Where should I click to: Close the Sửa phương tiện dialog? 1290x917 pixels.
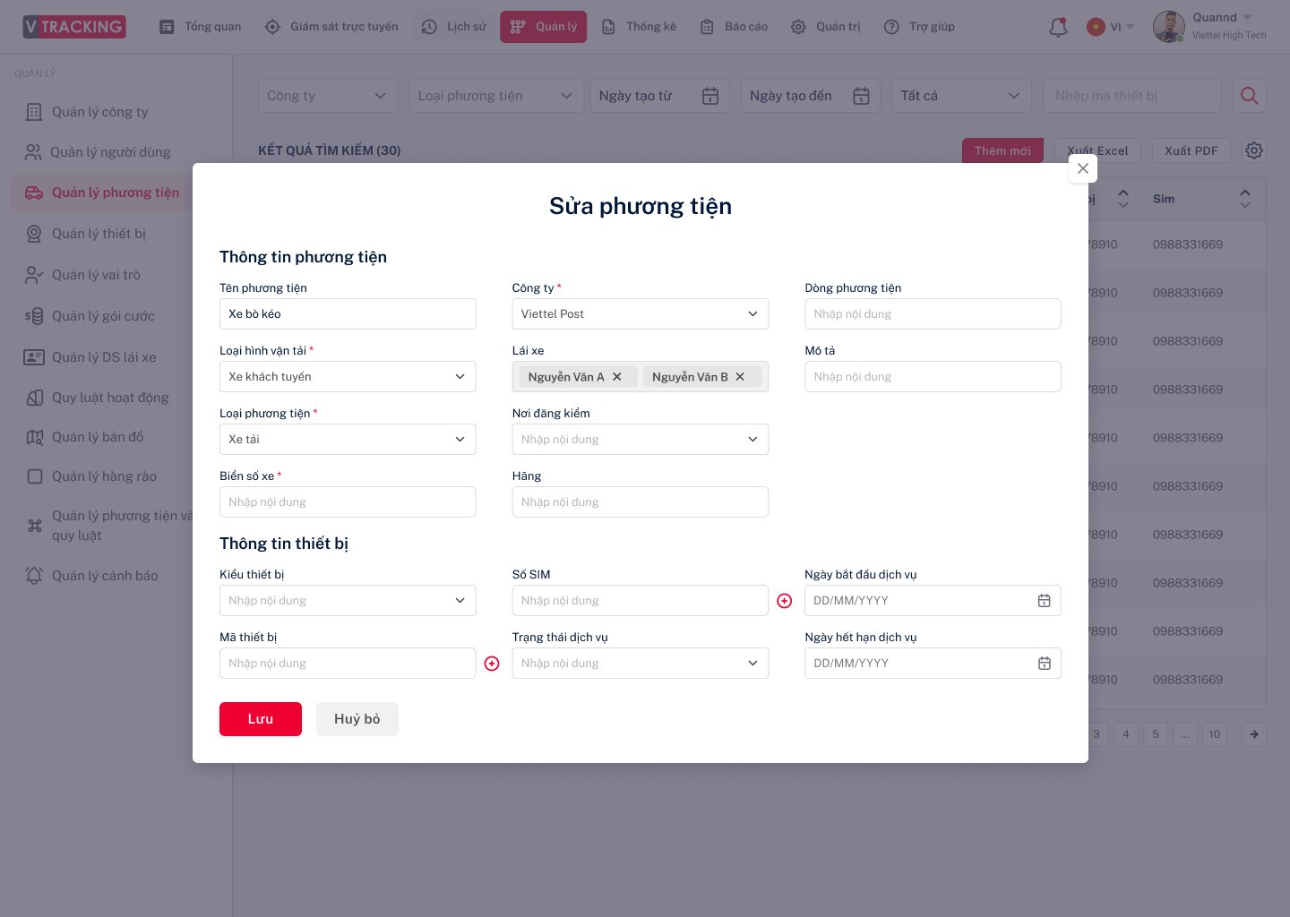pos(1083,168)
